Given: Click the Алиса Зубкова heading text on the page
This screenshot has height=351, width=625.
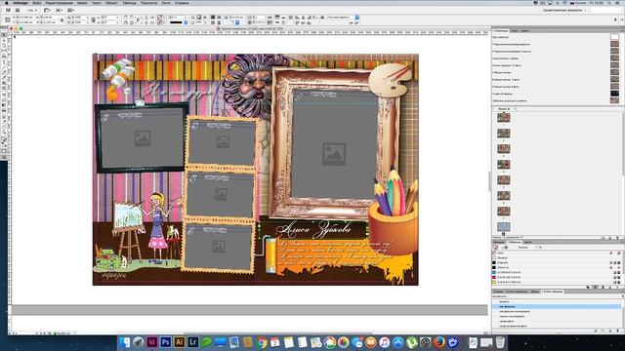Looking at the screenshot, I should tap(314, 229).
